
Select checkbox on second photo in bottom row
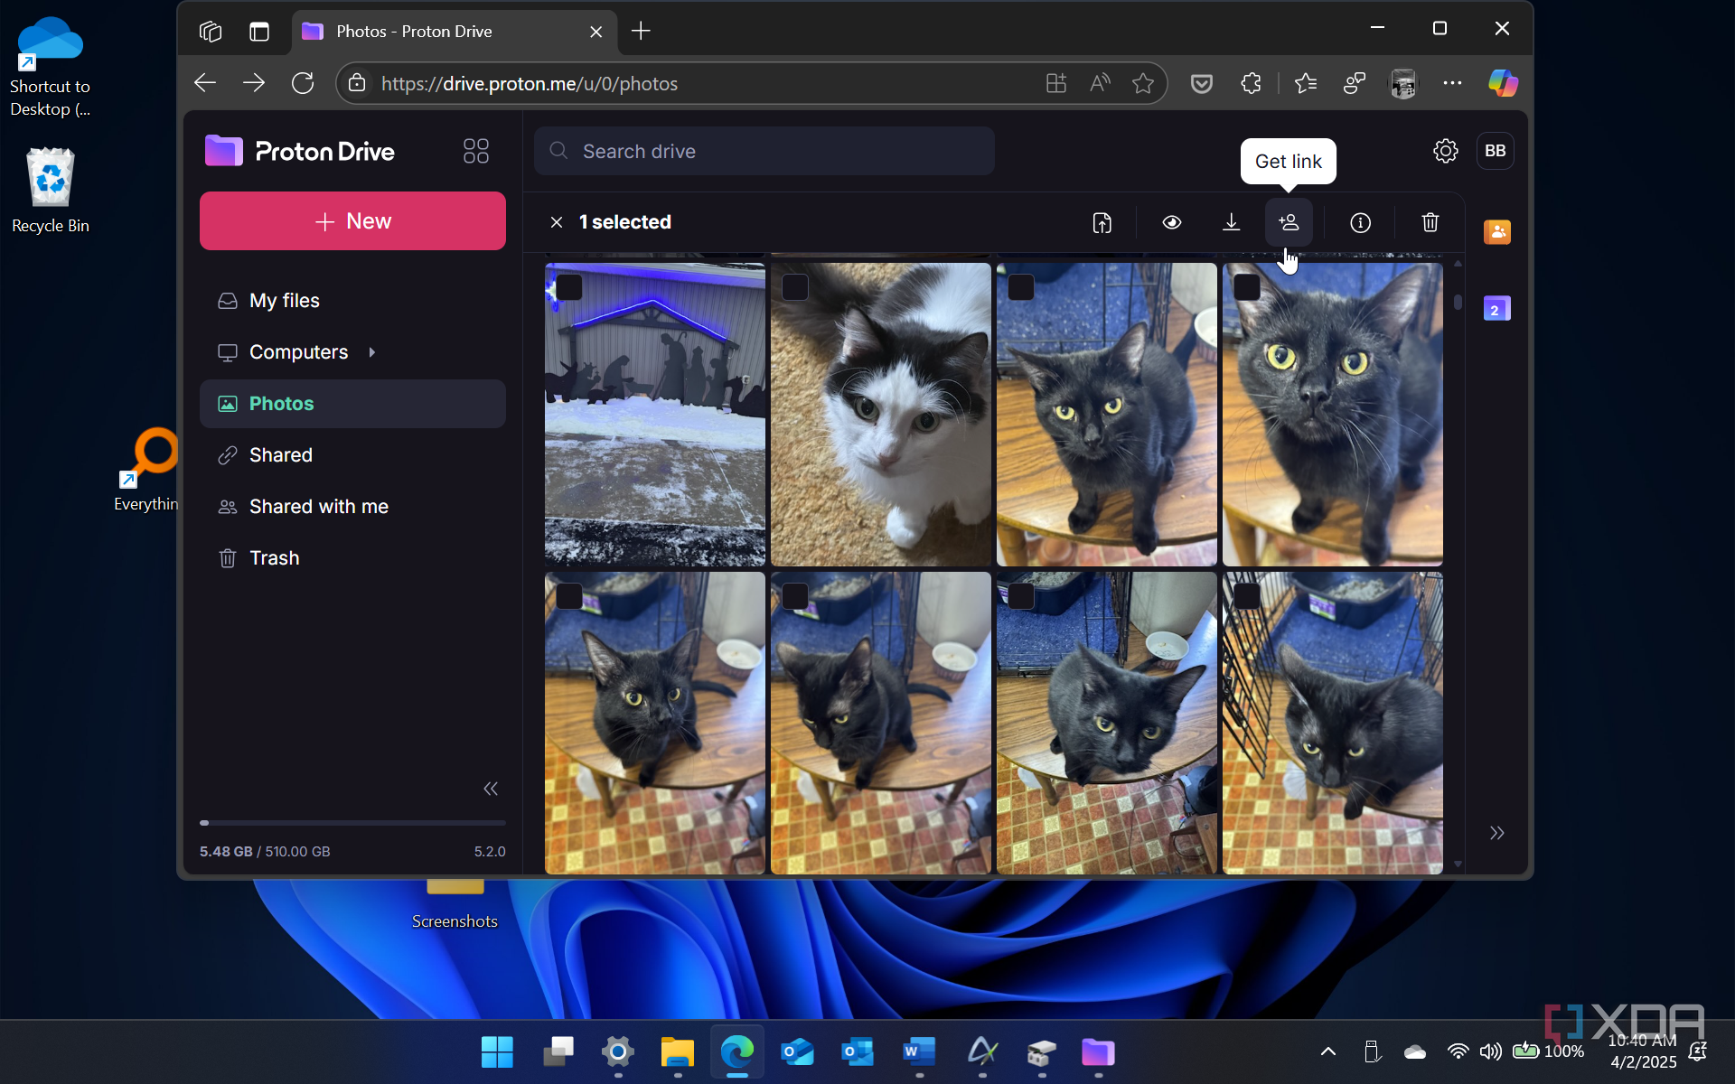[795, 596]
